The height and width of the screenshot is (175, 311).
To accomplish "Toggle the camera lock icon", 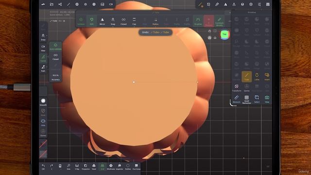I will [x=209, y=31].
